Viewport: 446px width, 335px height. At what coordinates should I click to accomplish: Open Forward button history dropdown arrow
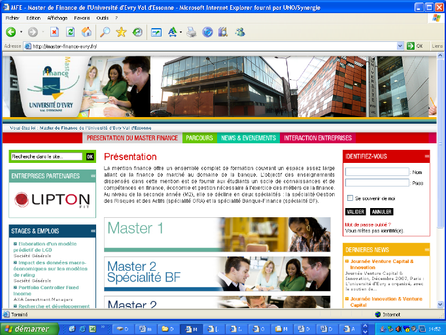coord(43,32)
